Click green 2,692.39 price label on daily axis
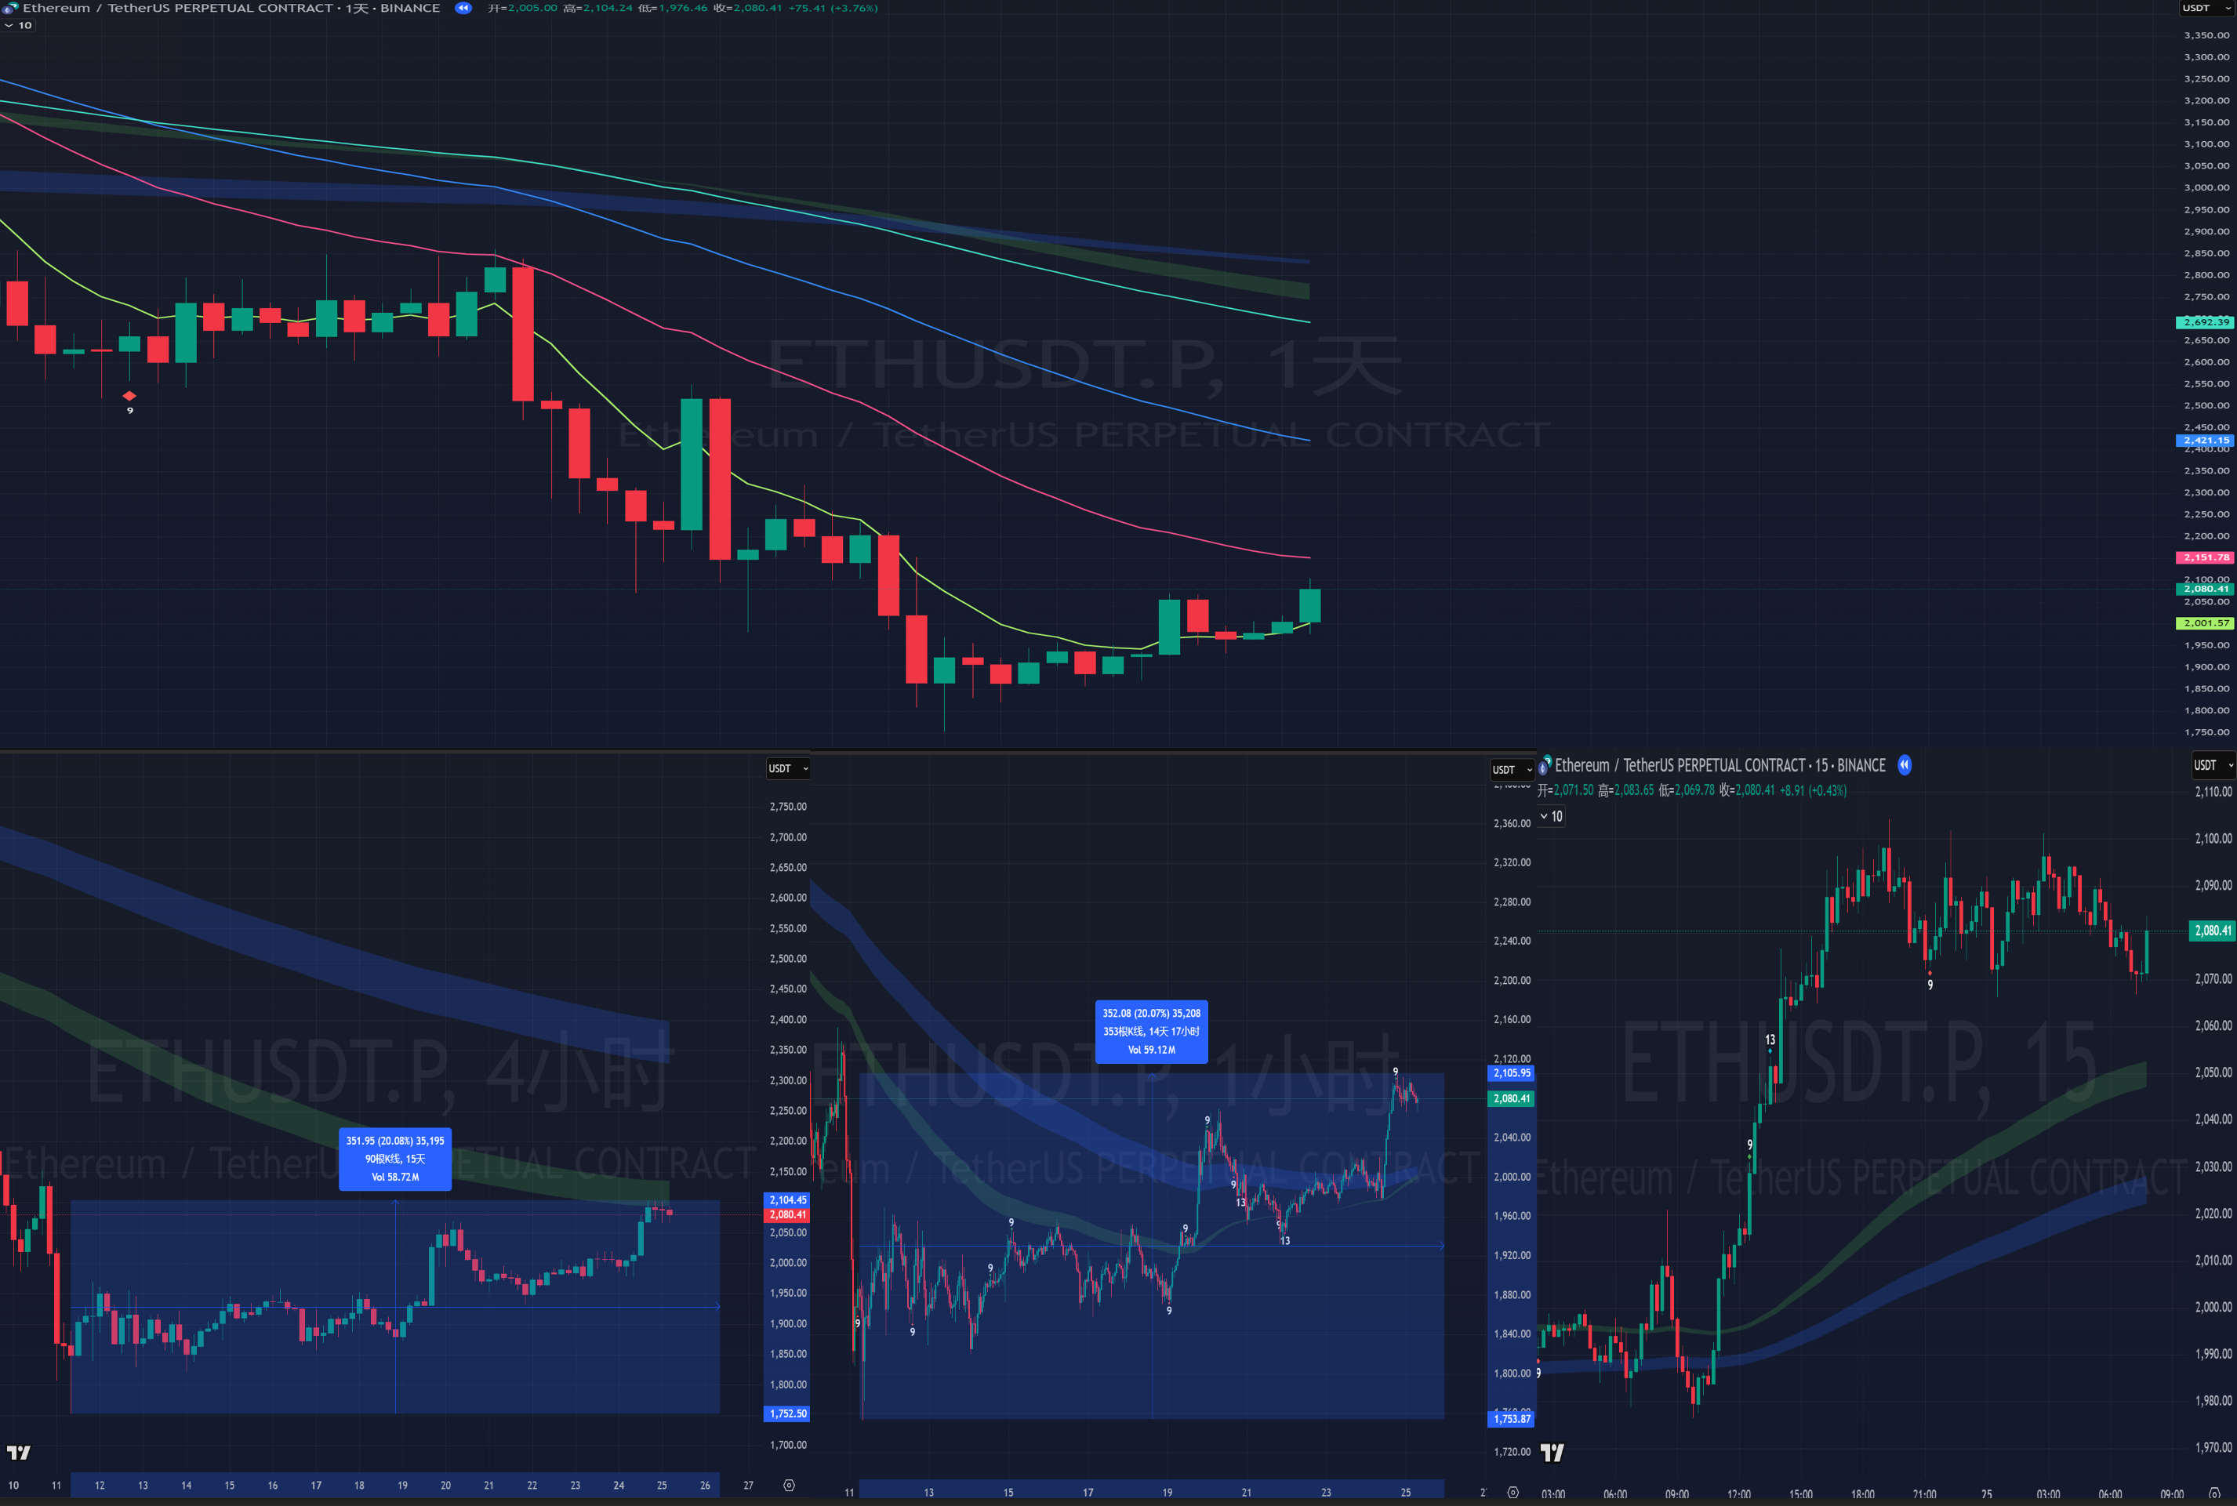This screenshot has width=2237, height=1506. pos(2206,321)
